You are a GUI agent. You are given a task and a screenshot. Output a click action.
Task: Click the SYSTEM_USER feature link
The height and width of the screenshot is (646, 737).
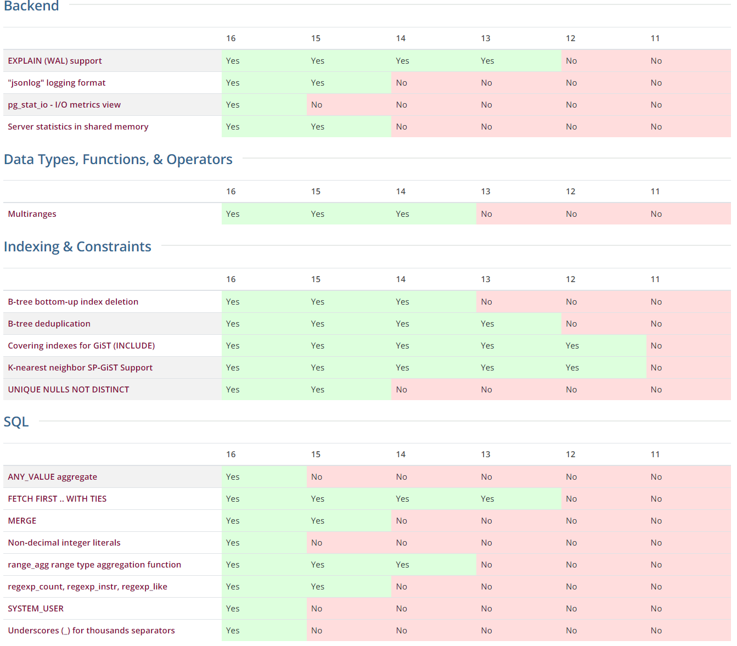[36, 609]
